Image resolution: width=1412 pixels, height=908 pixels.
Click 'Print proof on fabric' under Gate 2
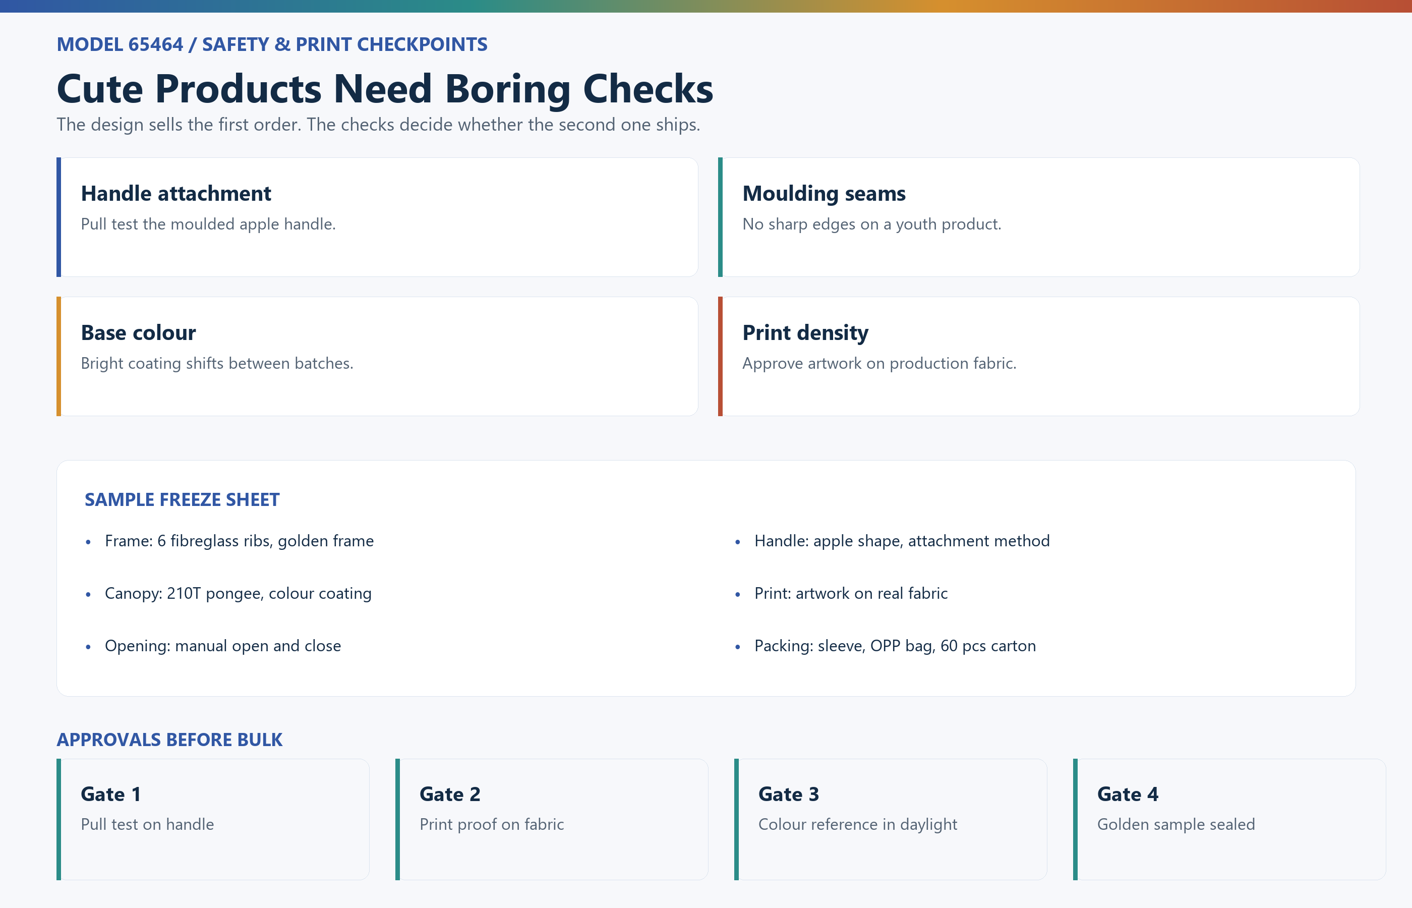click(x=492, y=824)
